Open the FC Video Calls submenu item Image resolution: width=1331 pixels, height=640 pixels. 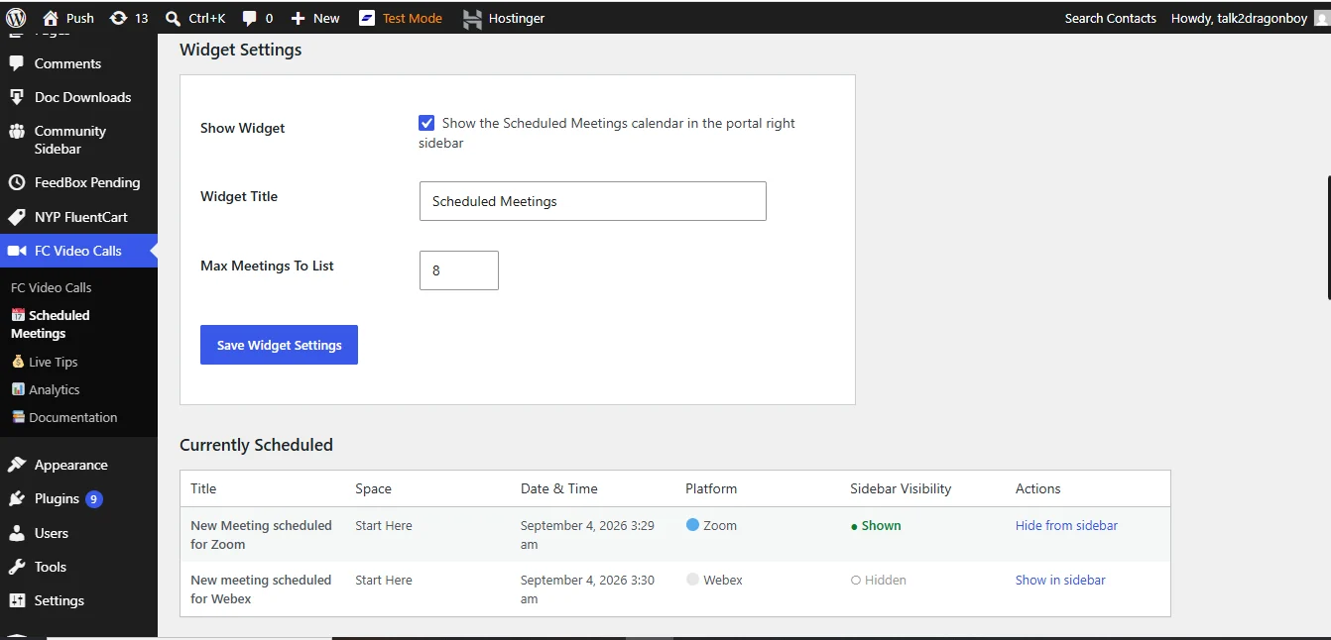[51, 287]
